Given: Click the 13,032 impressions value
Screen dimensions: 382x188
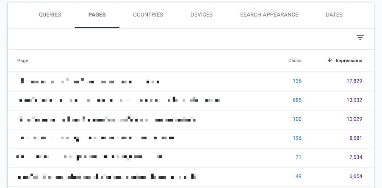Looking at the screenshot, I should pos(354,100).
